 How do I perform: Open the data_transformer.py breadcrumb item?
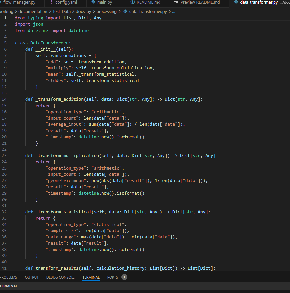pyautogui.click(x=148, y=12)
